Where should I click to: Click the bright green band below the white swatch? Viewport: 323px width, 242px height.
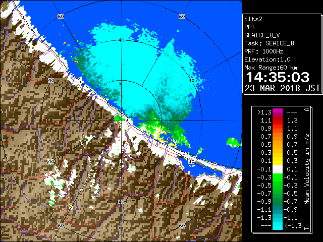coord(278,177)
